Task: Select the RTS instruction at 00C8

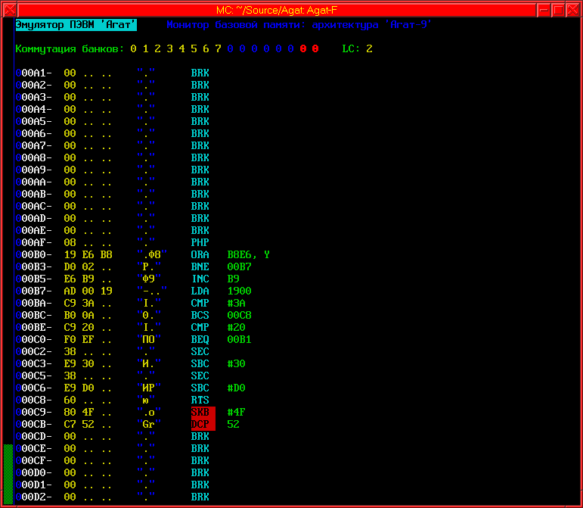Action: click(200, 400)
